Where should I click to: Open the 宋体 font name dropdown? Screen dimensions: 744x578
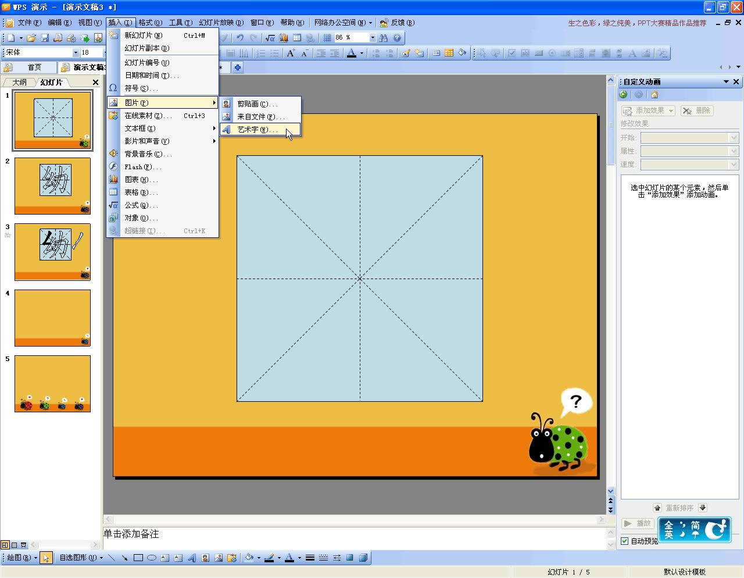tap(76, 53)
